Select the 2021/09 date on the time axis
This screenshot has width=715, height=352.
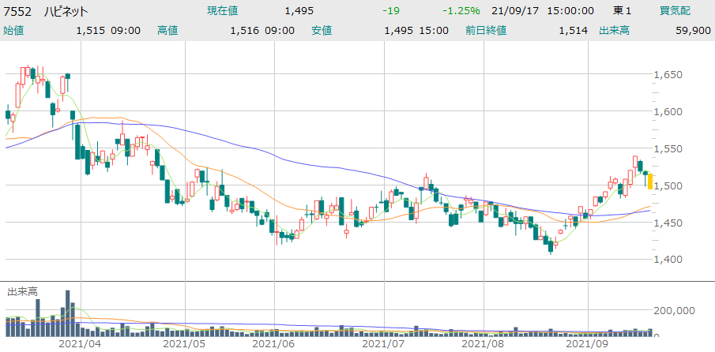pos(589,344)
